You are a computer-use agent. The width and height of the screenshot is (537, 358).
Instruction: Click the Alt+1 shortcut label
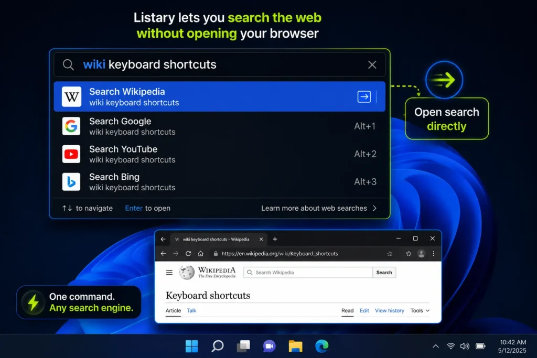(365, 126)
